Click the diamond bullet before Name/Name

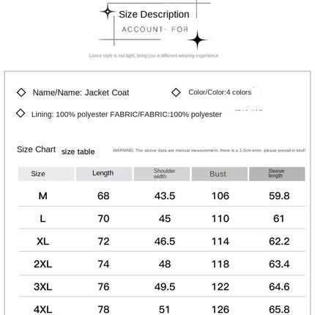21,92
